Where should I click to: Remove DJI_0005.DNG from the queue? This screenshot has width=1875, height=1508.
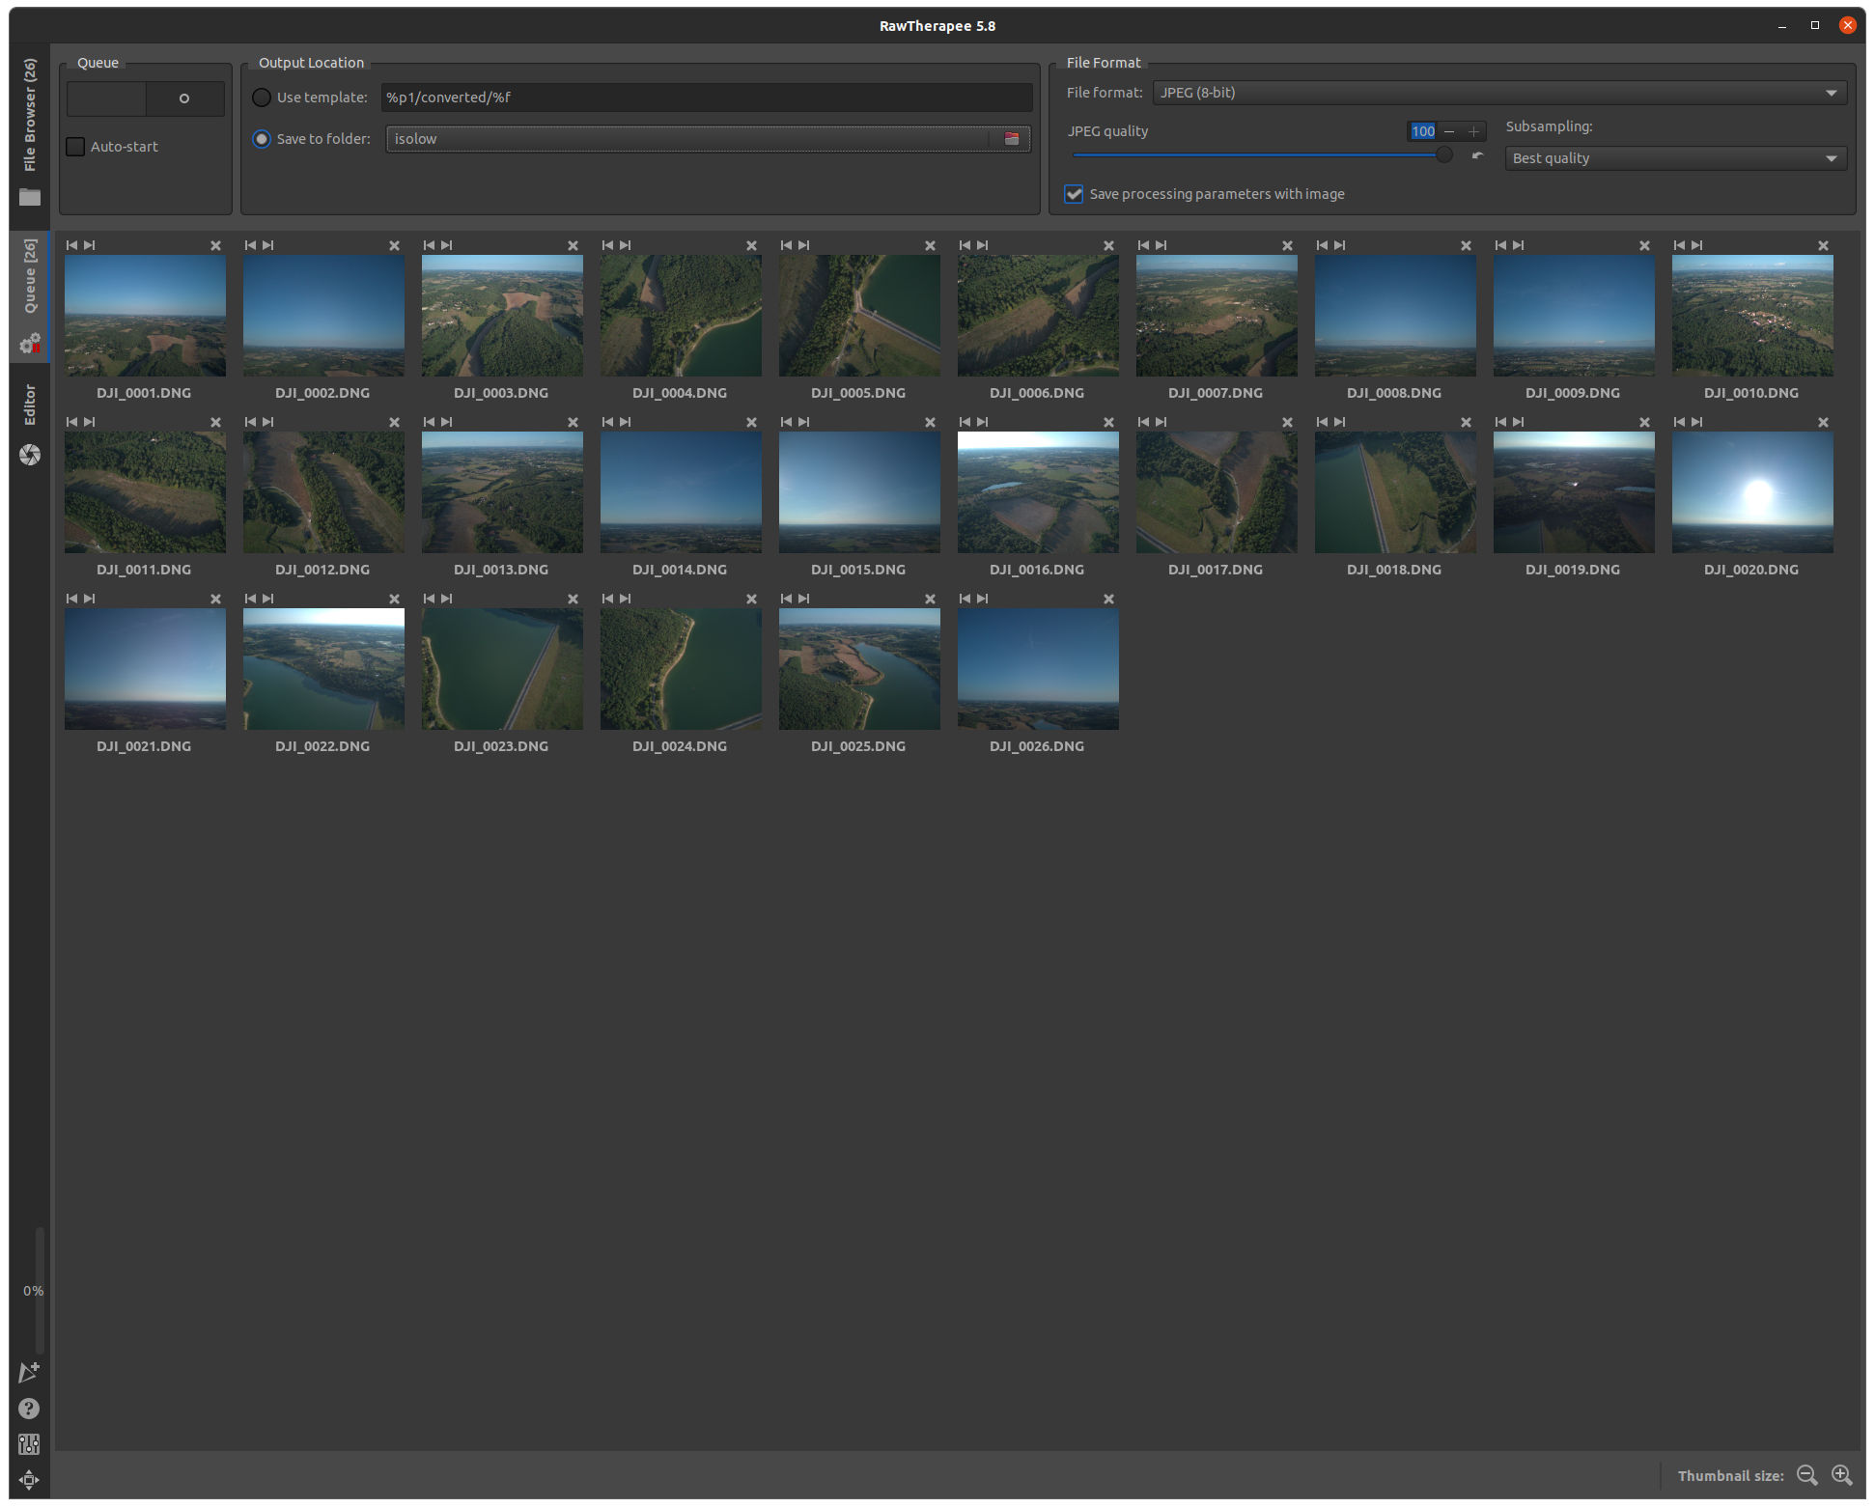[x=930, y=246]
